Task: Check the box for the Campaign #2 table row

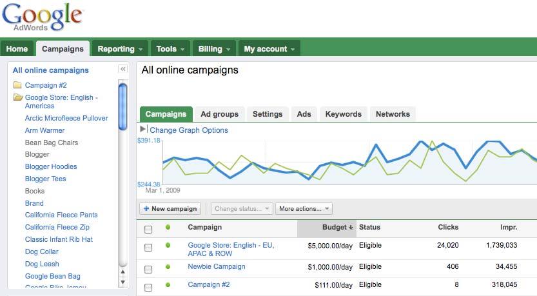Action: (148, 288)
